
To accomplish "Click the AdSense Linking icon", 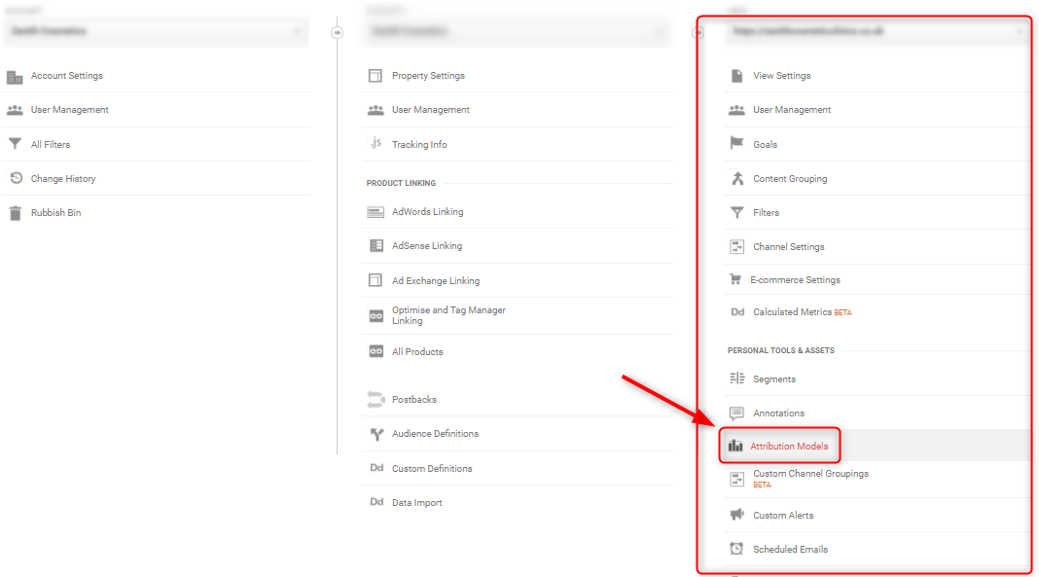I will pos(376,246).
